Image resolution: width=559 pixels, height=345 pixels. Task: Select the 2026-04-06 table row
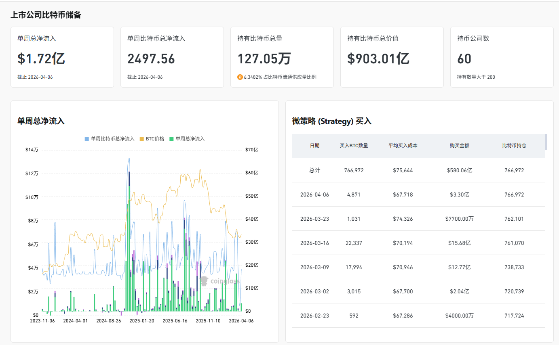point(418,194)
